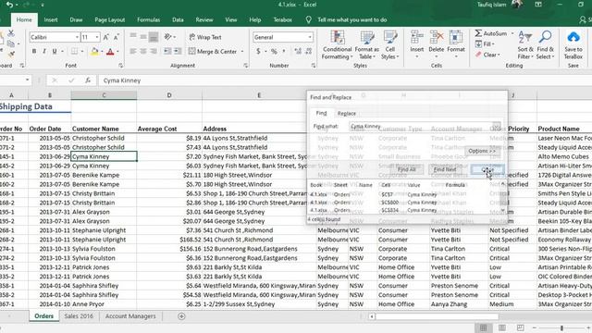Viewport: 592px width, 333px height.
Task: Click the Options >> button
Action: 482,151
